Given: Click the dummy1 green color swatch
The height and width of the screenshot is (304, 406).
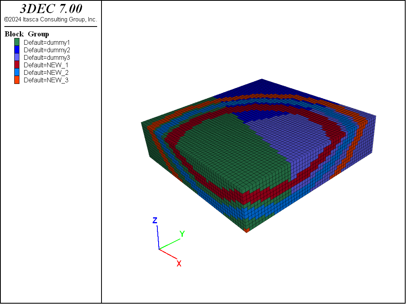Looking at the screenshot, I should [17, 42].
